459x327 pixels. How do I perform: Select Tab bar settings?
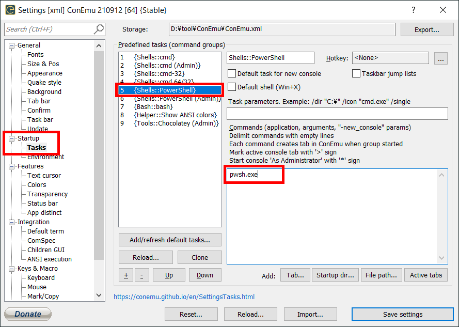[39, 101]
